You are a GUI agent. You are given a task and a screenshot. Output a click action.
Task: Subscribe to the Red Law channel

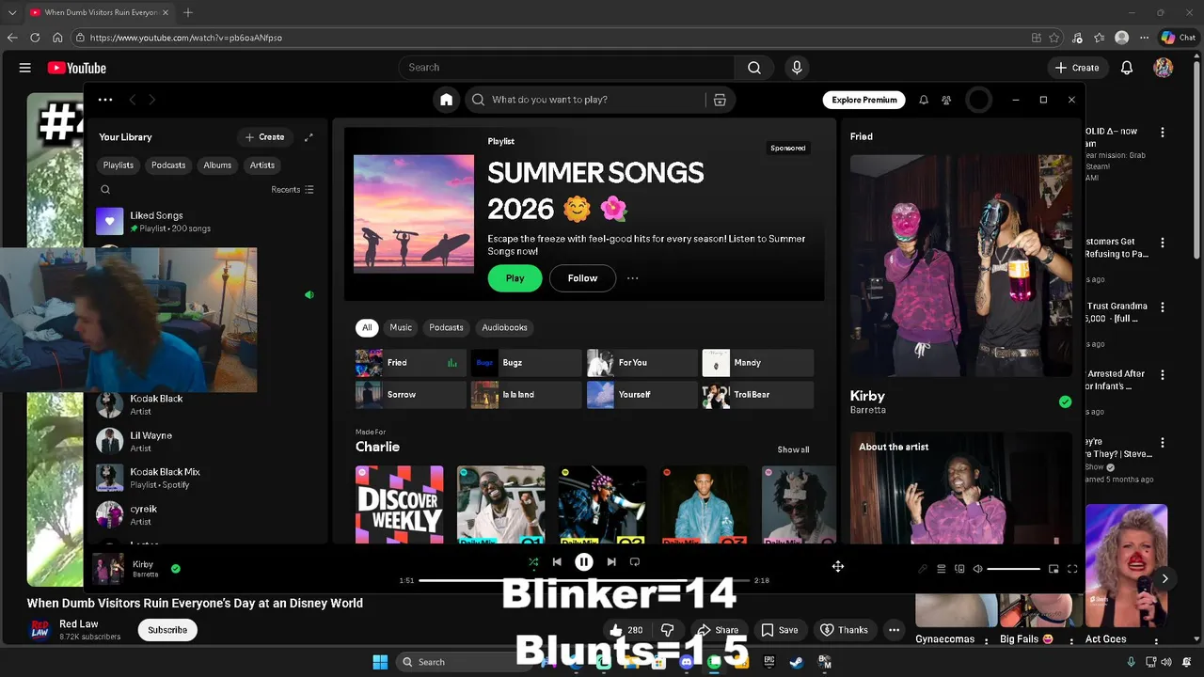(167, 630)
